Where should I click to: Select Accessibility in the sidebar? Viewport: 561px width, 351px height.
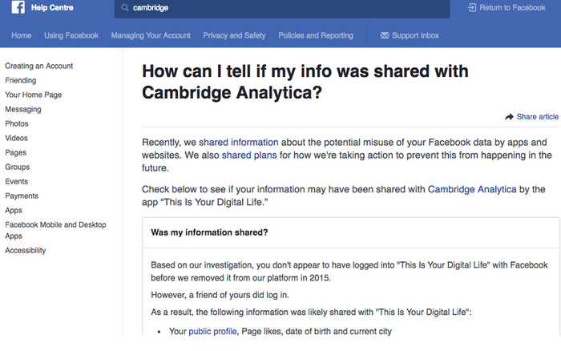26,251
